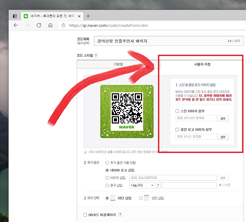This screenshot has width=246, height=222.
Task: Click the 0 / 11자 character counter
Action: tap(225, 185)
